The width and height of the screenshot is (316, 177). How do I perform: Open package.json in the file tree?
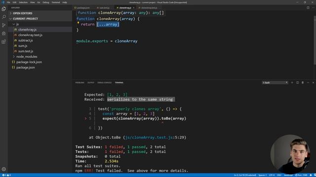(40, 67)
